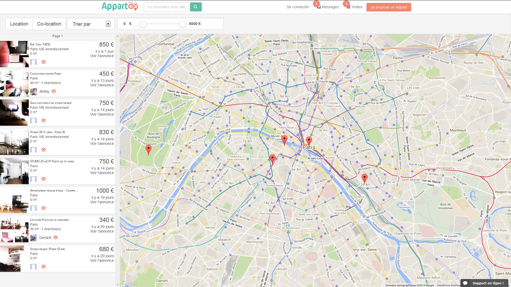Click Voir l'annonce for the 680 € listing
The height and width of the screenshot is (287, 511).
click(x=102, y=260)
